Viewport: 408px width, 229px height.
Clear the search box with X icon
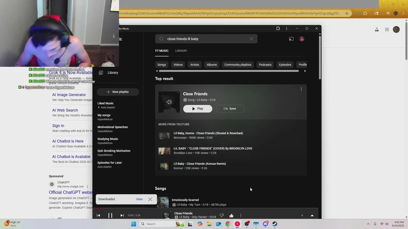click(x=251, y=39)
